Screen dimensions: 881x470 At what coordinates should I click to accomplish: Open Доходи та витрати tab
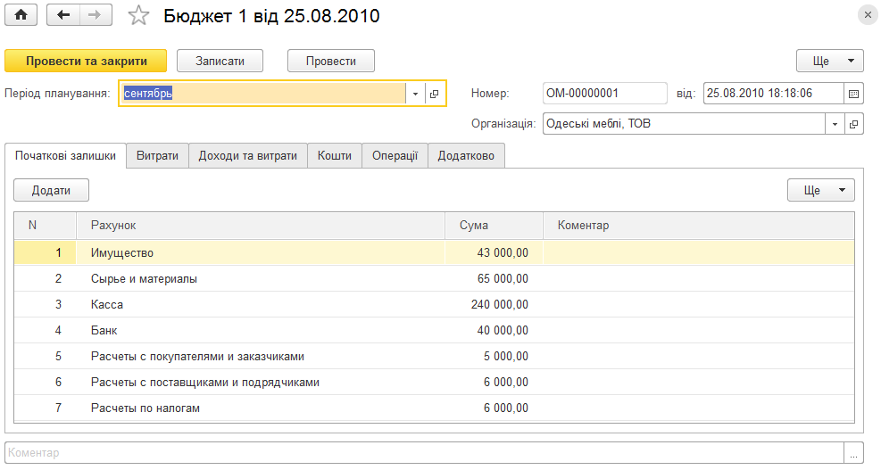[248, 155]
